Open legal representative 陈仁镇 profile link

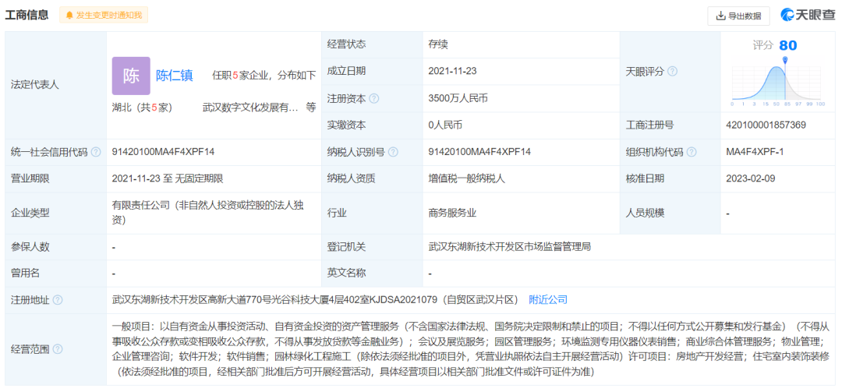point(175,76)
